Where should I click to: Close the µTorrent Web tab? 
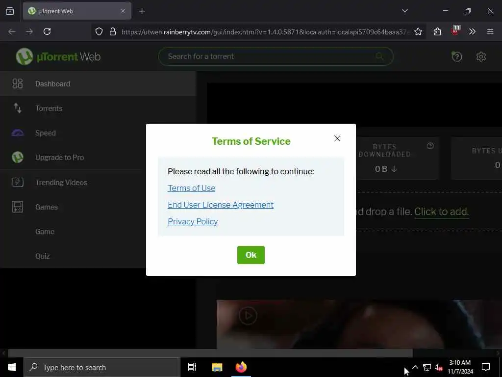coord(123,11)
